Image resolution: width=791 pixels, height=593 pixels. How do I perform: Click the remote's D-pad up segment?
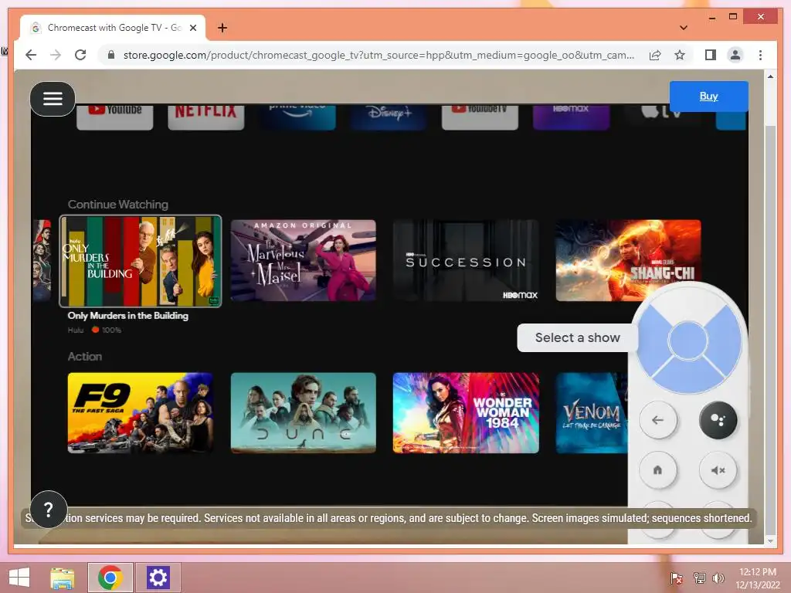[688, 304]
